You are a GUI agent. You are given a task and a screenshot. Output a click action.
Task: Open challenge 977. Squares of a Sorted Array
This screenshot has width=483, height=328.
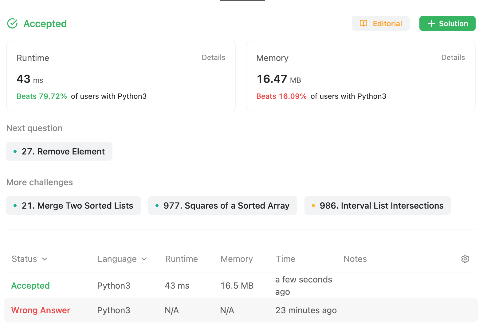coord(222,206)
